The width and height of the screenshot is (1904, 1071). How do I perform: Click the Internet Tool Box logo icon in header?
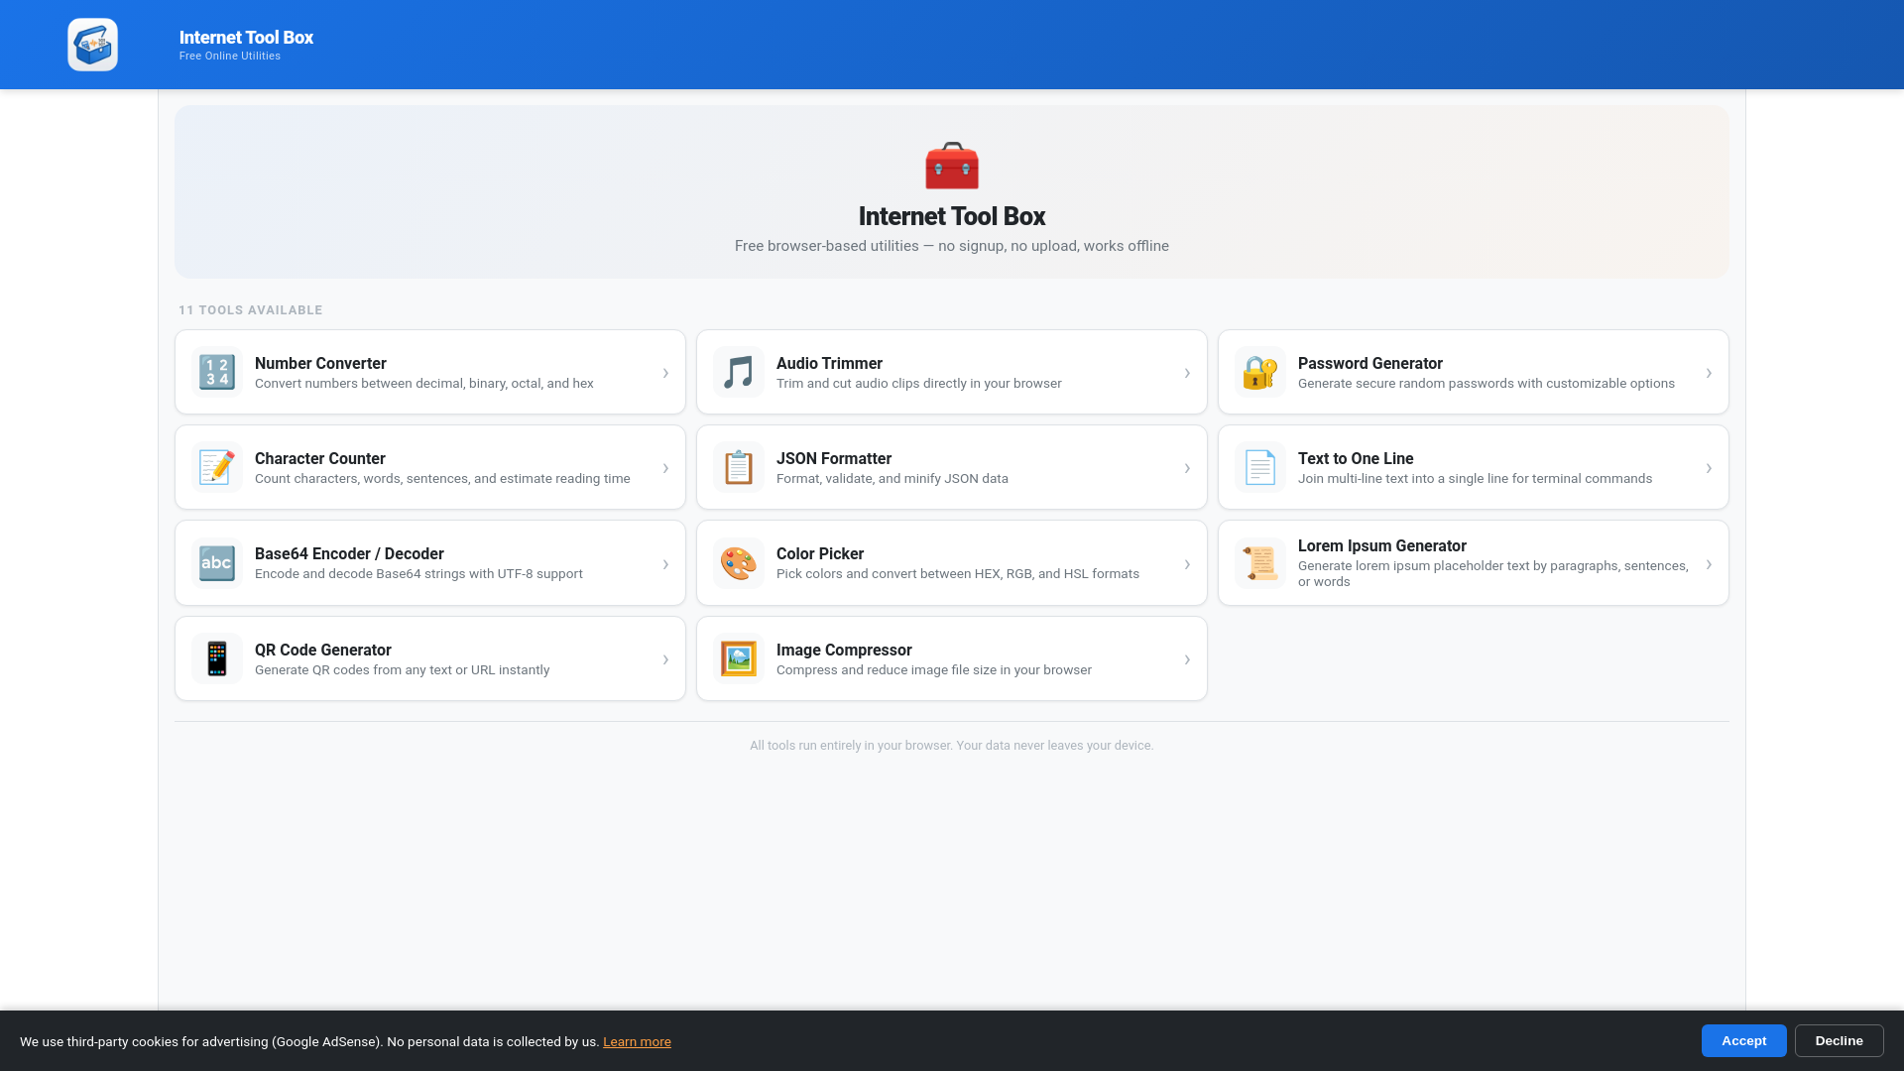tap(92, 45)
